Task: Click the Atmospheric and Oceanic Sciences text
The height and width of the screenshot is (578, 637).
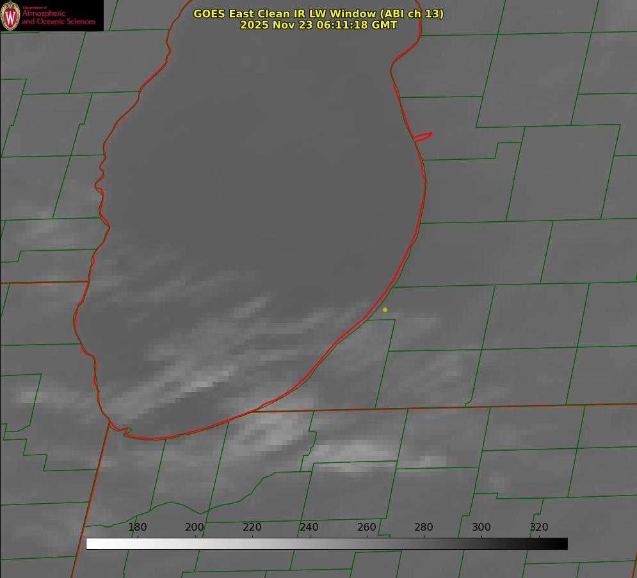Action: (x=58, y=17)
